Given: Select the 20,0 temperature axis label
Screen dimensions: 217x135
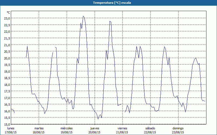Looking at the screenshot, I should point(7,58).
